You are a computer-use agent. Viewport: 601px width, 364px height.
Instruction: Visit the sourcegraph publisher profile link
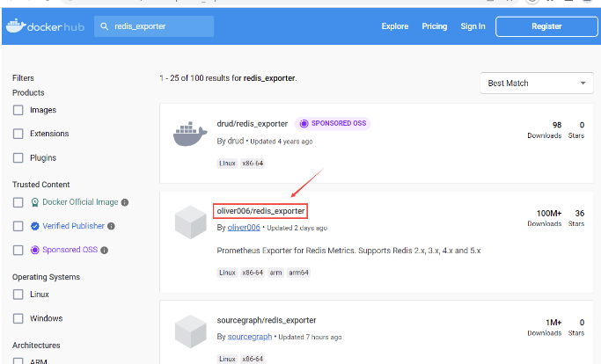[x=250, y=337]
